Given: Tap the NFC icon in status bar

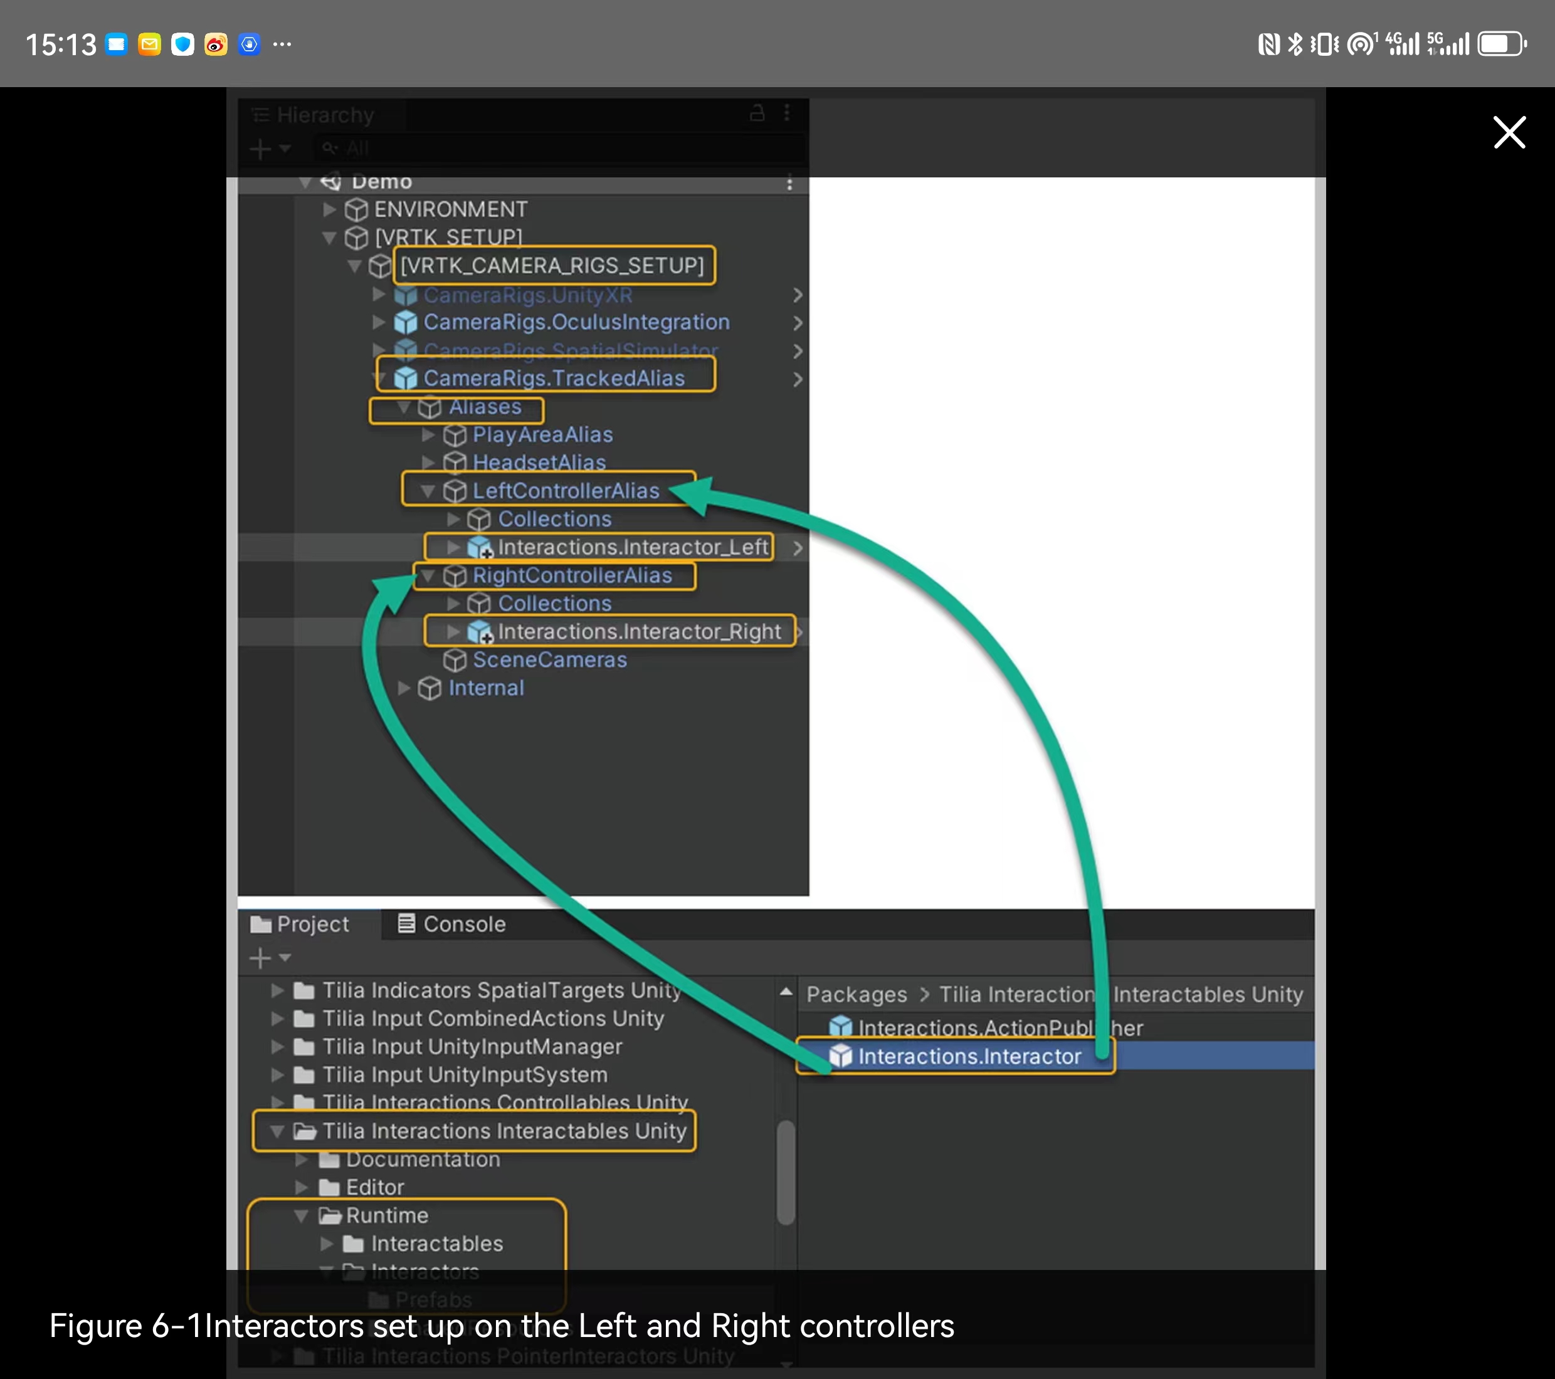Looking at the screenshot, I should (x=1268, y=44).
